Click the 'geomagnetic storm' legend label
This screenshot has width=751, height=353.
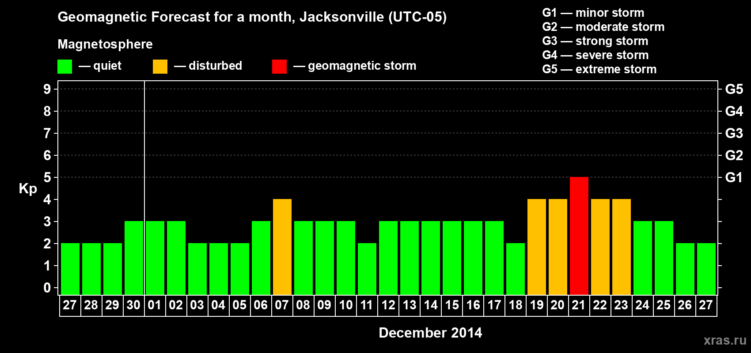point(362,66)
